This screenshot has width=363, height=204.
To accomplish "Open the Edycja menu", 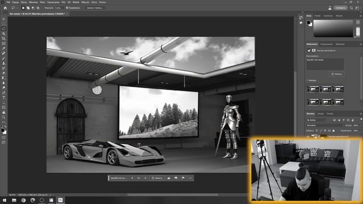I will pos(15,2).
